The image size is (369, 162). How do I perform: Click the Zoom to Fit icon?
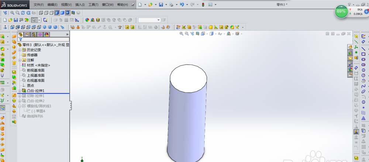pyautogui.click(x=12, y=12)
